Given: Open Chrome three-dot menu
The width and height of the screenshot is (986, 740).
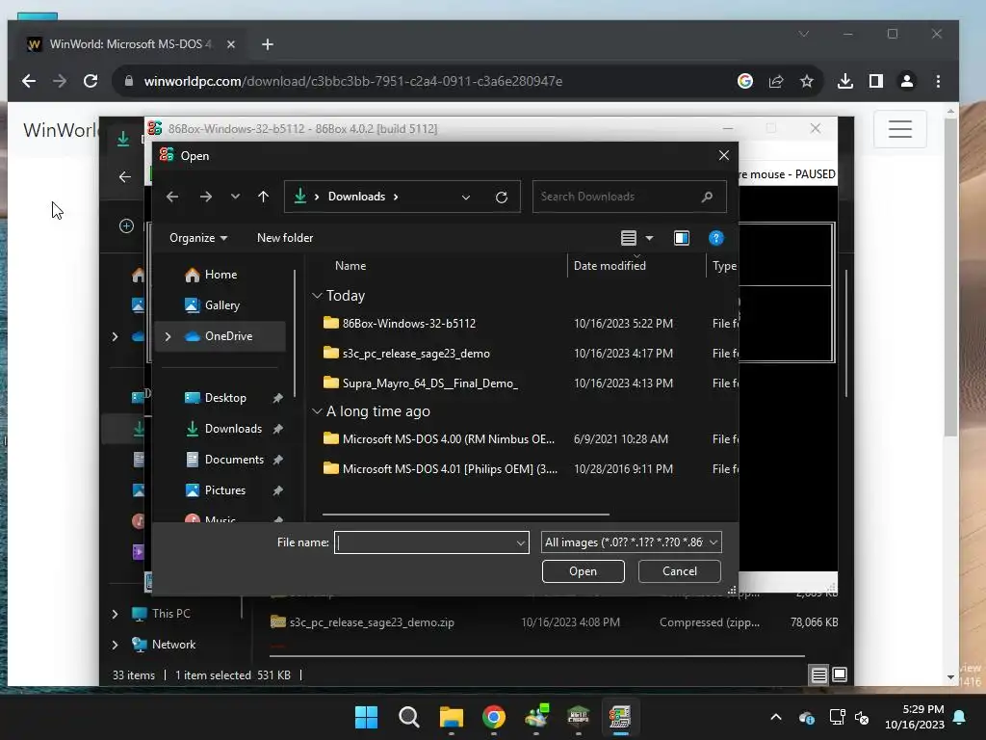Looking at the screenshot, I should [938, 81].
